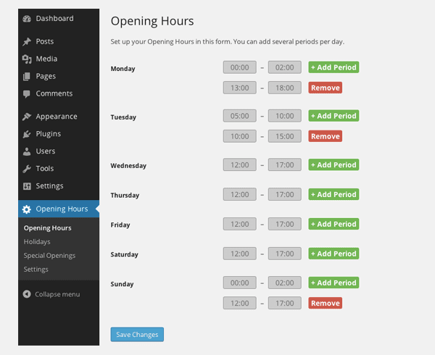Edit Tuesday's first-period 10:00 end time
The height and width of the screenshot is (355, 435).
coord(285,116)
